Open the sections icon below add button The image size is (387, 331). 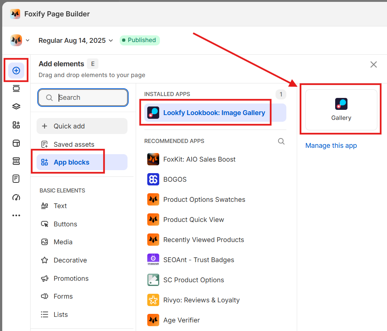(16, 89)
